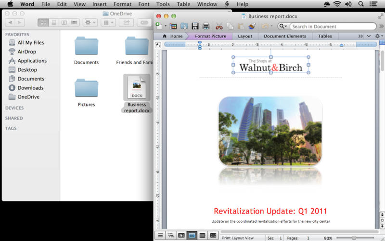The width and height of the screenshot is (385, 241).
Task: Open the Finder action gear dropdown
Action: 90,23
